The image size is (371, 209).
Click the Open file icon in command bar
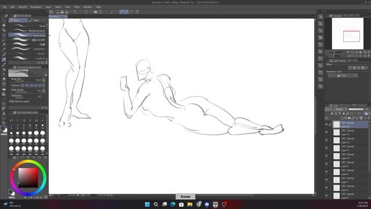(x=62, y=12)
